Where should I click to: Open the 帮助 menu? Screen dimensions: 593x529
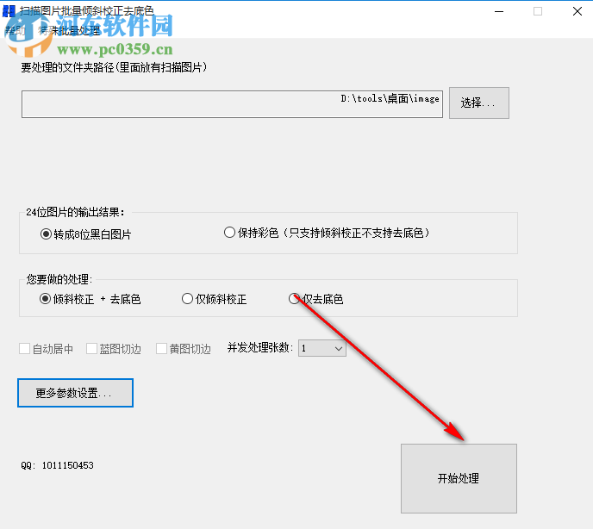pyautogui.click(x=16, y=30)
